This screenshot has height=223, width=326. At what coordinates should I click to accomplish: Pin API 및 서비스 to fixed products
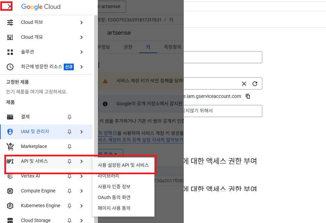(x=69, y=161)
